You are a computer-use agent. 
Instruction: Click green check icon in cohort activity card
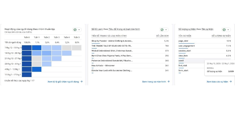coord(75,30)
